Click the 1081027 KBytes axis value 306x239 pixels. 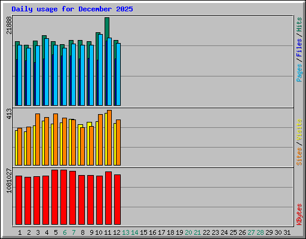9,181
